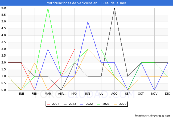The width and height of the screenshot is (173, 120).
Task: Click the 1.0 y-axis value
Action: 3,76
